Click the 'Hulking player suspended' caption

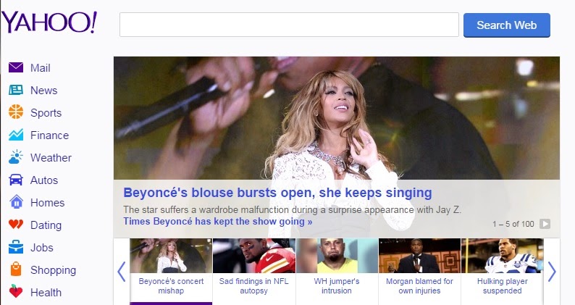click(503, 286)
